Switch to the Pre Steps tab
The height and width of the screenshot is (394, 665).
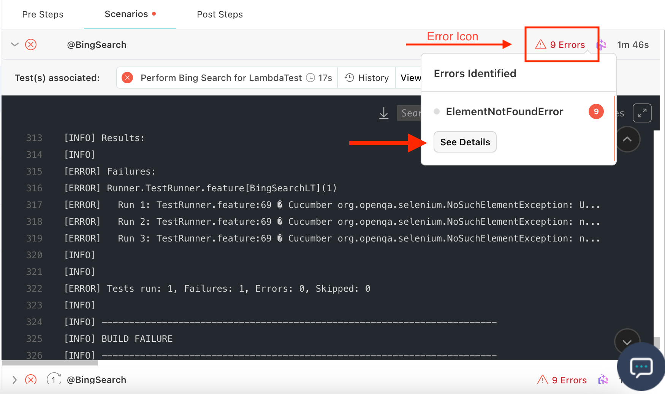(43, 14)
